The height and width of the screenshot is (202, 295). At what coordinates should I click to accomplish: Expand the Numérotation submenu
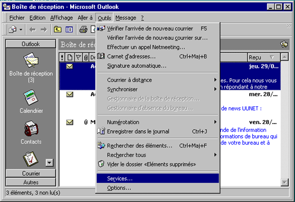(158, 122)
